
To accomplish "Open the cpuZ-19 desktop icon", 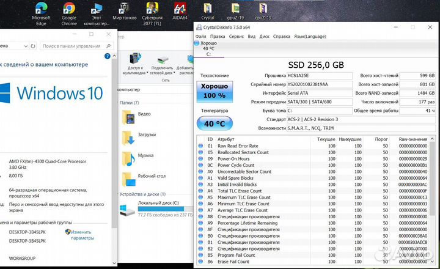I will coord(263,11).
